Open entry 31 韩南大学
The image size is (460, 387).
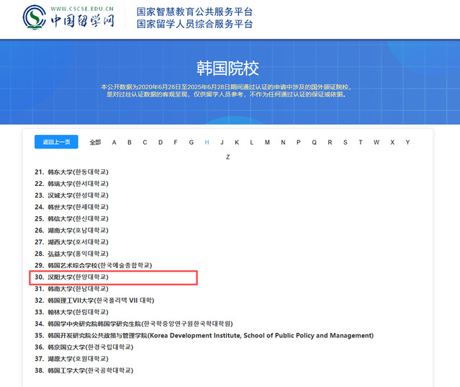[71, 289]
